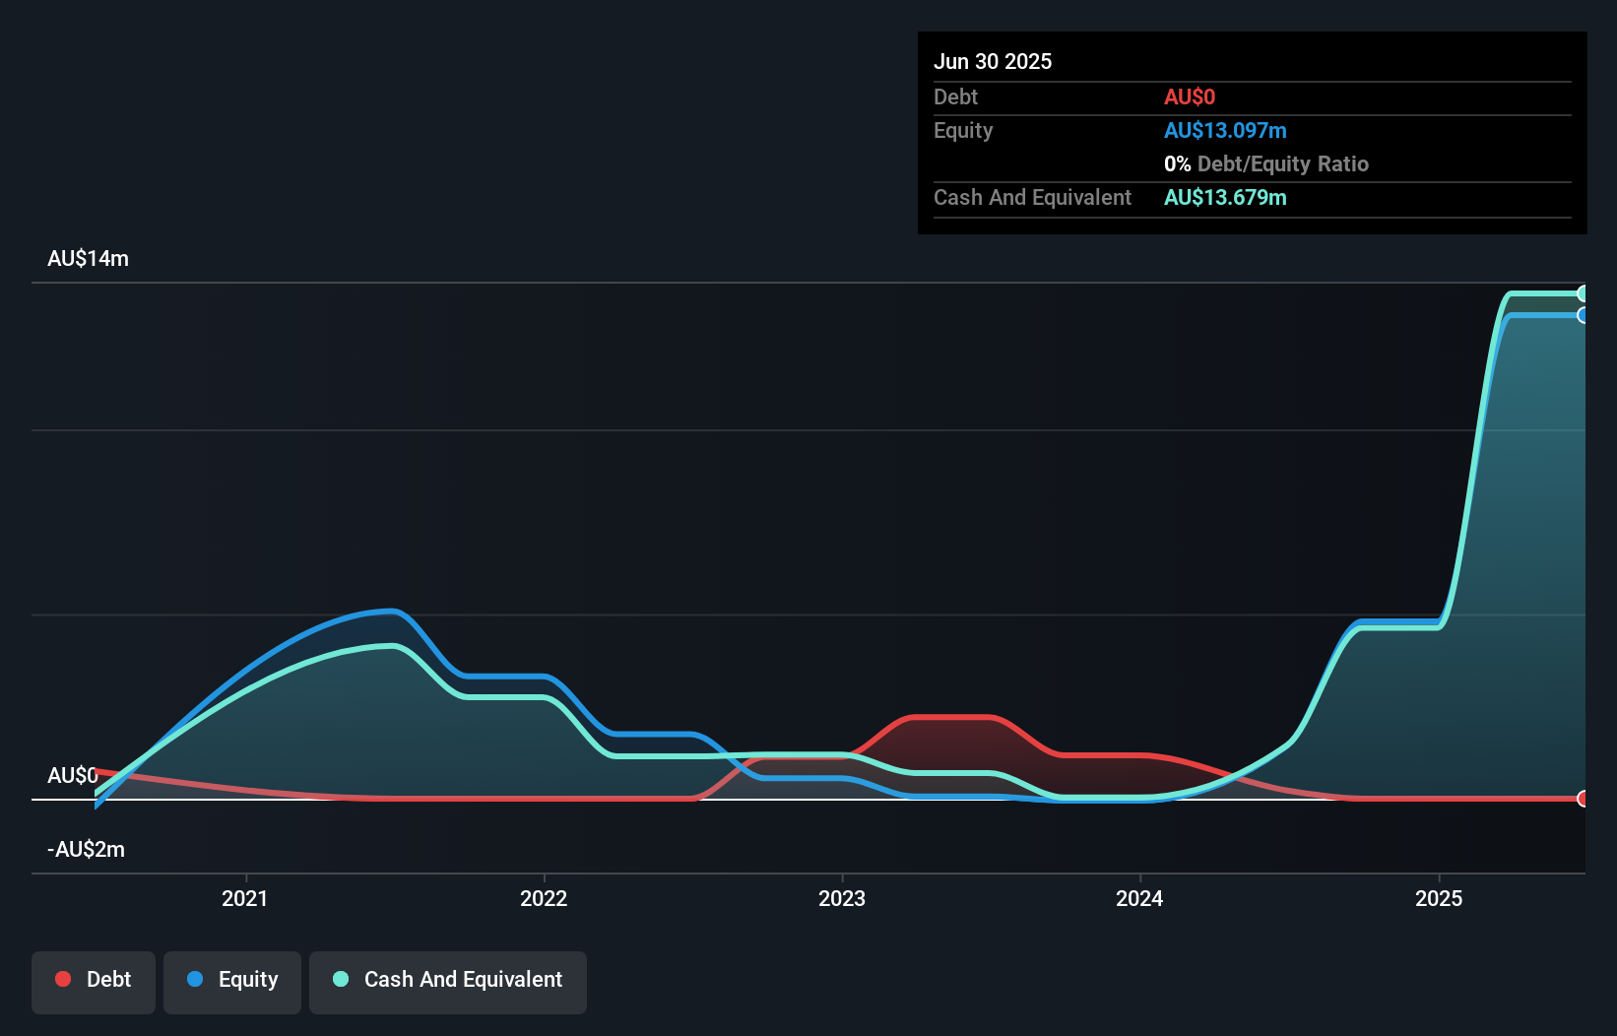1617x1036 pixels.
Task: Toggle the Equity series legend button
Action: pyautogui.click(x=232, y=982)
